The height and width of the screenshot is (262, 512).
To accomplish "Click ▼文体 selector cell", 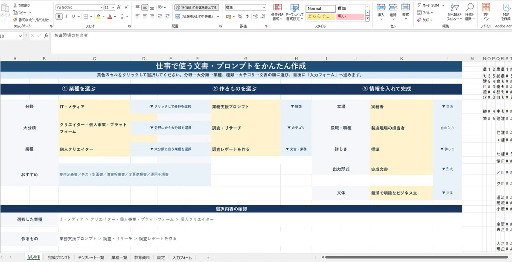I will pos(447,193).
